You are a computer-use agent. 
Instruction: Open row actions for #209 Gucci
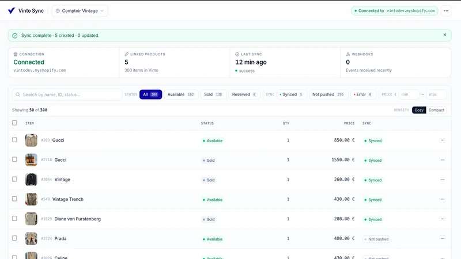[x=443, y=140]
